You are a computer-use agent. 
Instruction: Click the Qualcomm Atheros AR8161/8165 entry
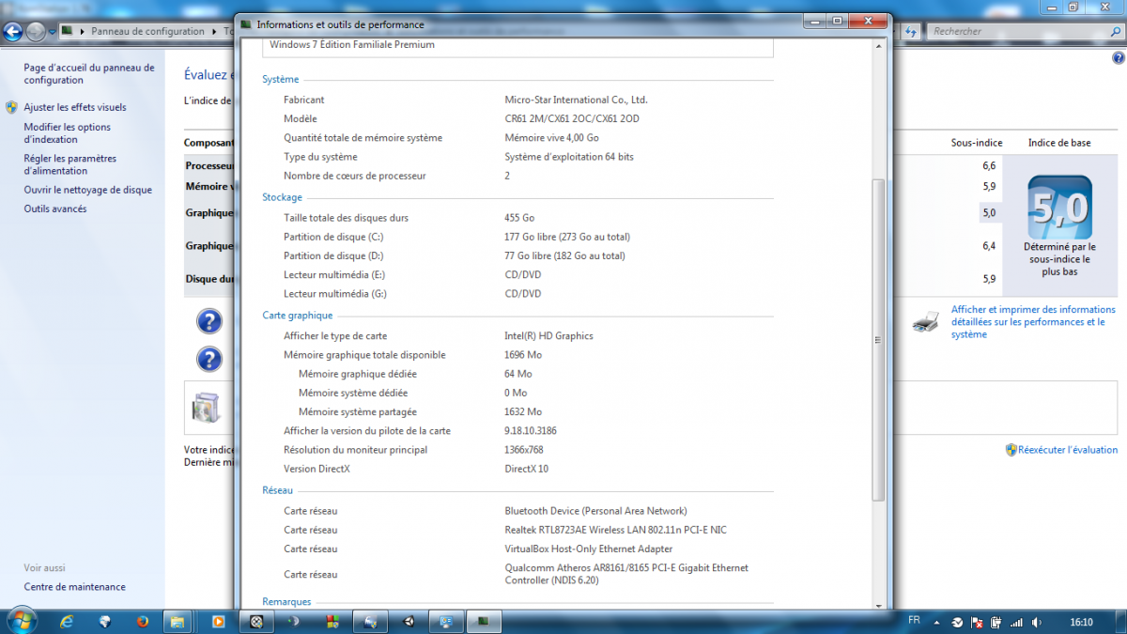click(626, 574)
